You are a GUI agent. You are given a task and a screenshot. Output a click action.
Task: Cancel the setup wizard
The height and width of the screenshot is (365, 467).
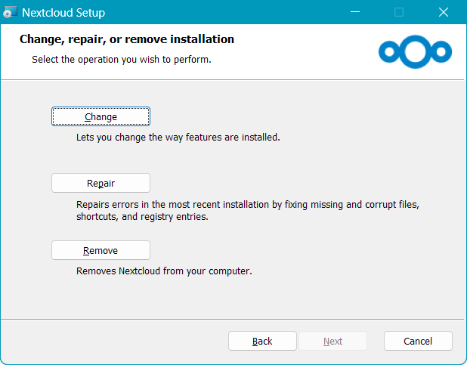click(x=418, y=341)
